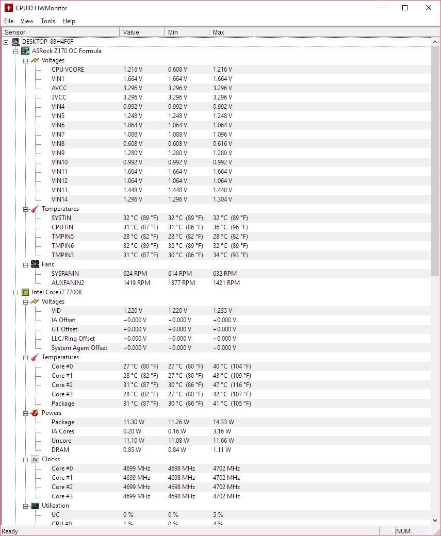Collapse the DESKTOP-88H4F6F root node

pos(6,42)
